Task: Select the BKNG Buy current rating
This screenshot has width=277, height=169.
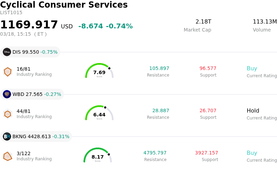Action: (252, 153)
